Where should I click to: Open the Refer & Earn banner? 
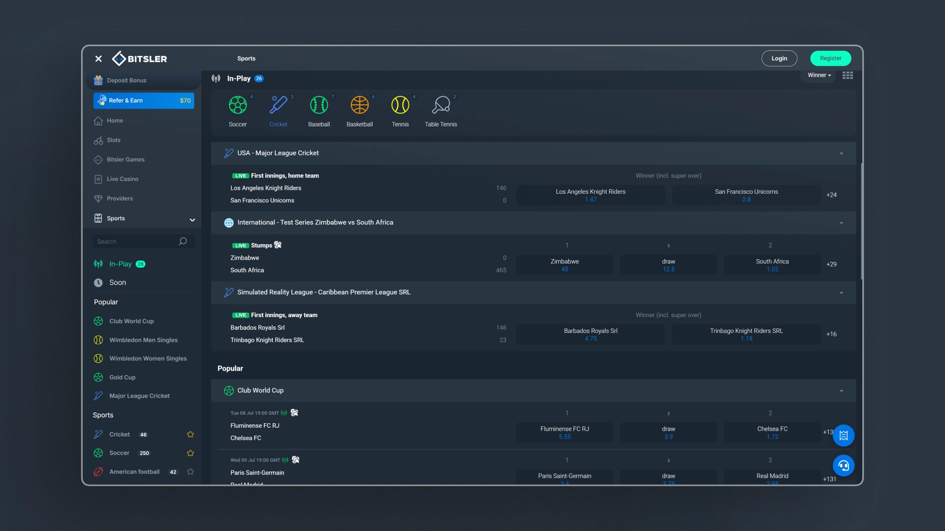click(144, 100)
